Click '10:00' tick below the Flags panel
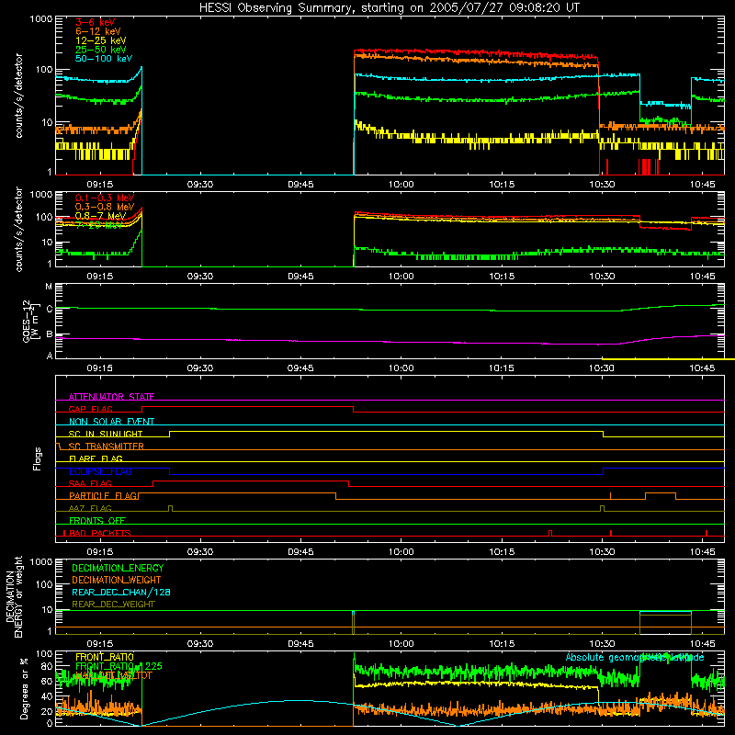This screenshot has height=735, width=735. [x=401, y=552]
